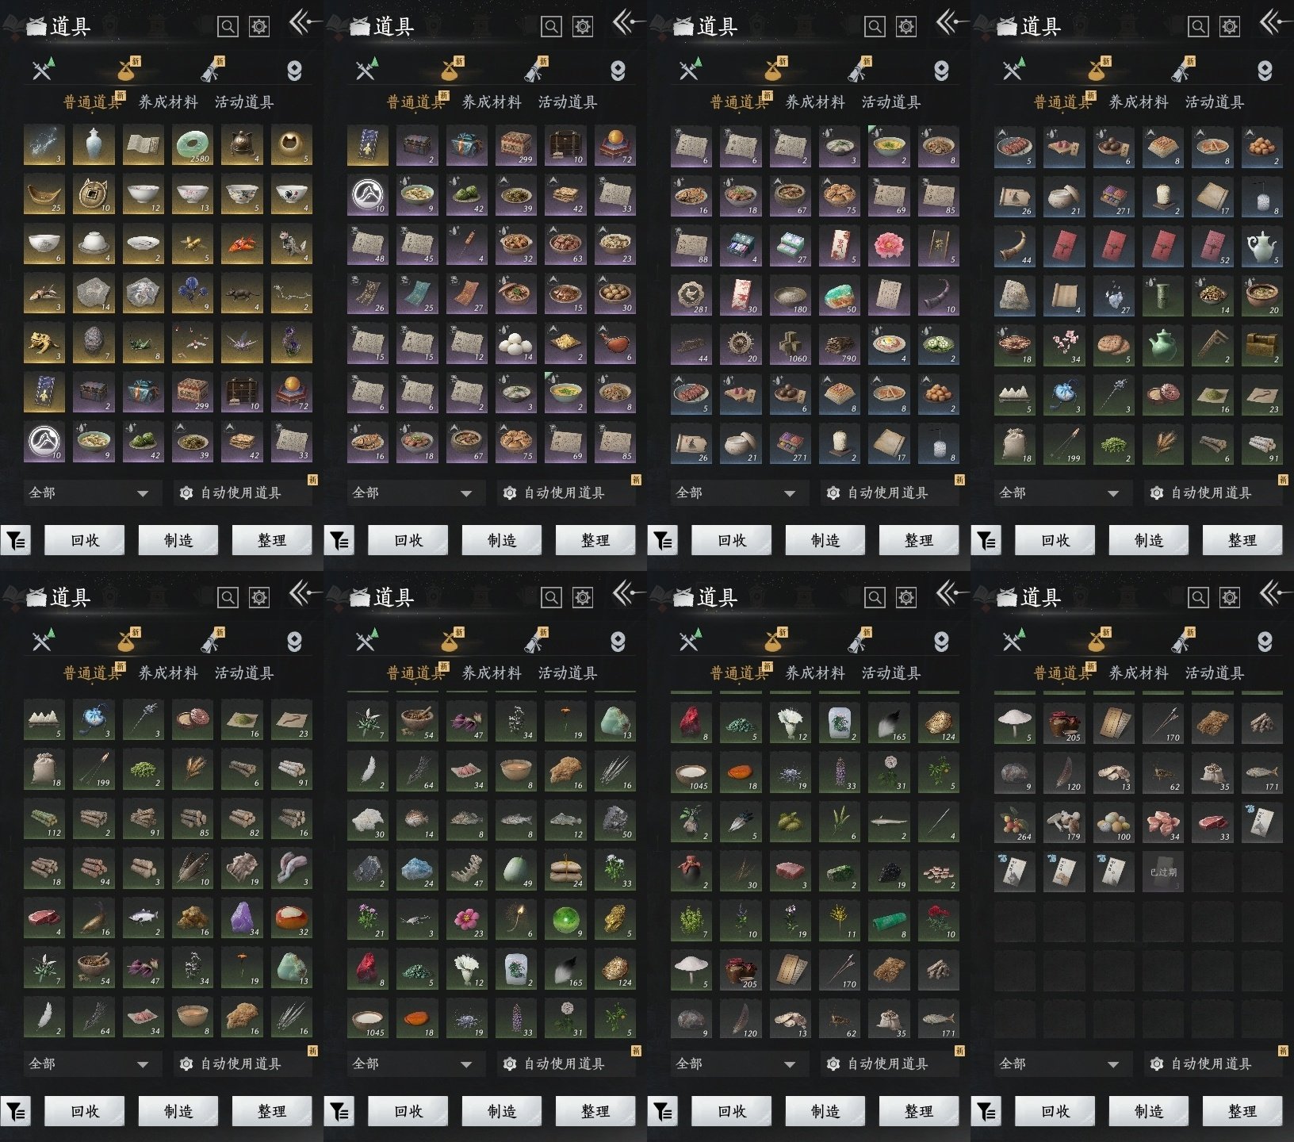Open 活动道具 tab in the bottom-right panel
The image size is (1294, 1142).
point(1214,673)
